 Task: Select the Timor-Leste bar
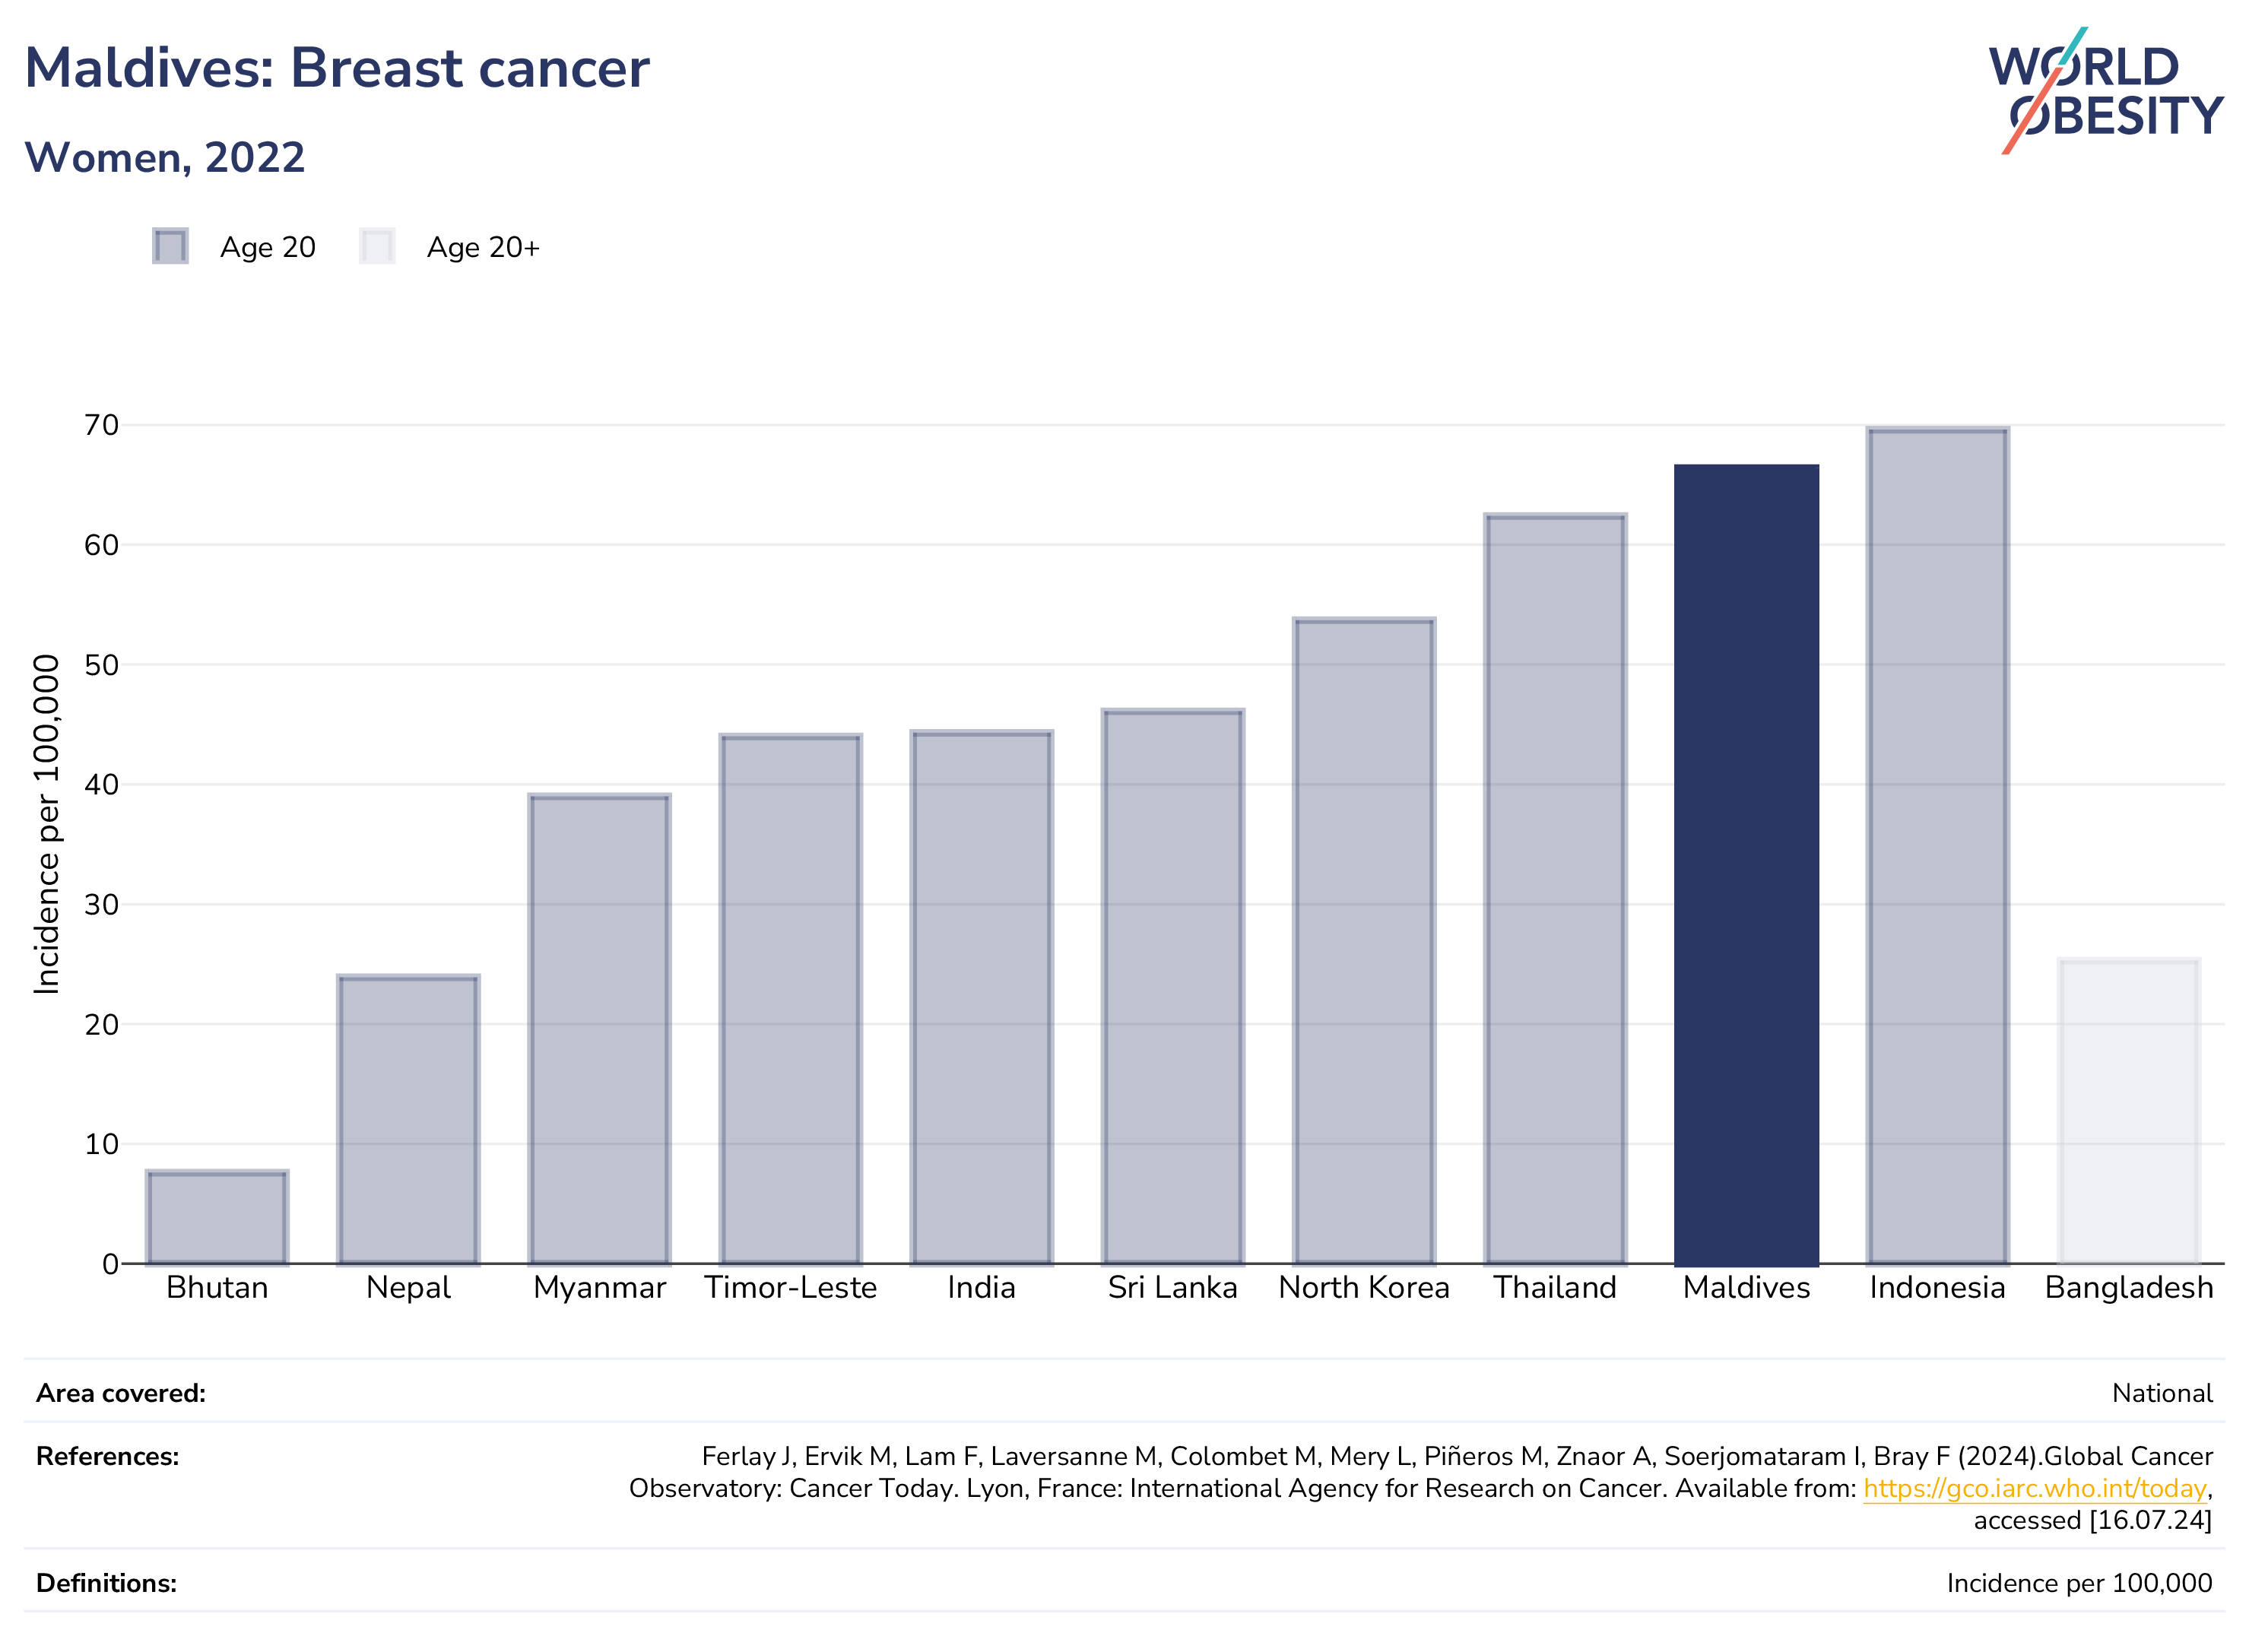coord(791,999)
